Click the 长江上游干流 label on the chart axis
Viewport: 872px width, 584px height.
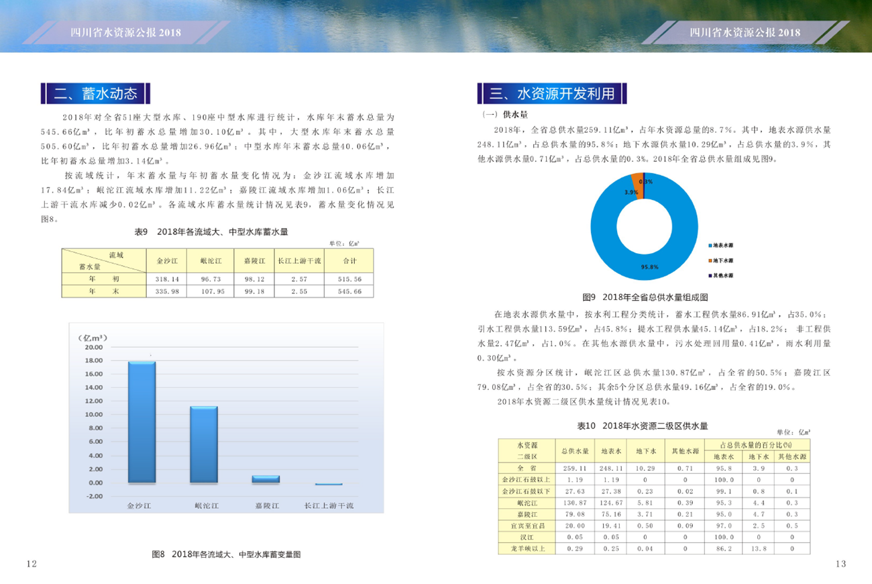(329, 505)
